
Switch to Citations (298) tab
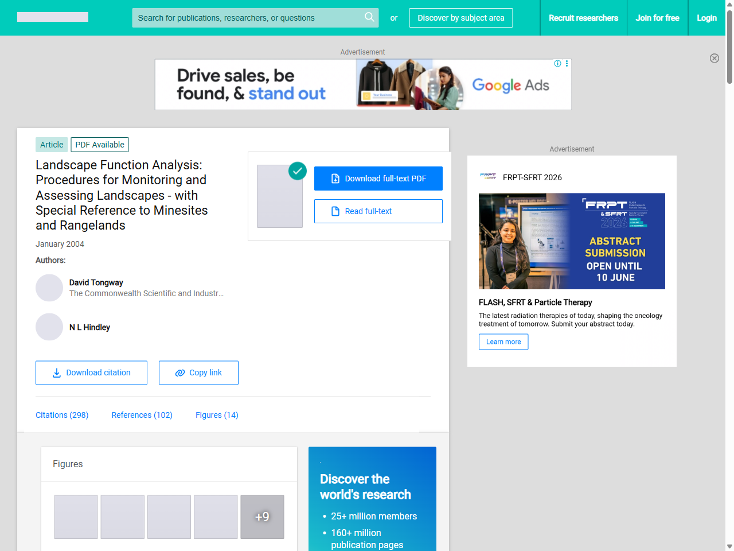pyautogui.click(x=62, y=415)
